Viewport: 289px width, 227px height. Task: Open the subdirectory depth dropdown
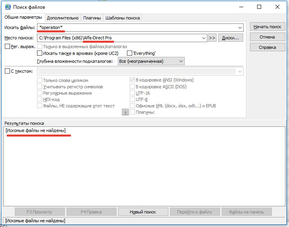181,61
